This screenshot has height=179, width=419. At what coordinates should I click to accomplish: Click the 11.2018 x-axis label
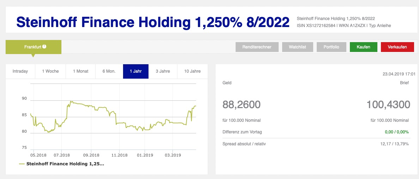click(x=119, y=155)
